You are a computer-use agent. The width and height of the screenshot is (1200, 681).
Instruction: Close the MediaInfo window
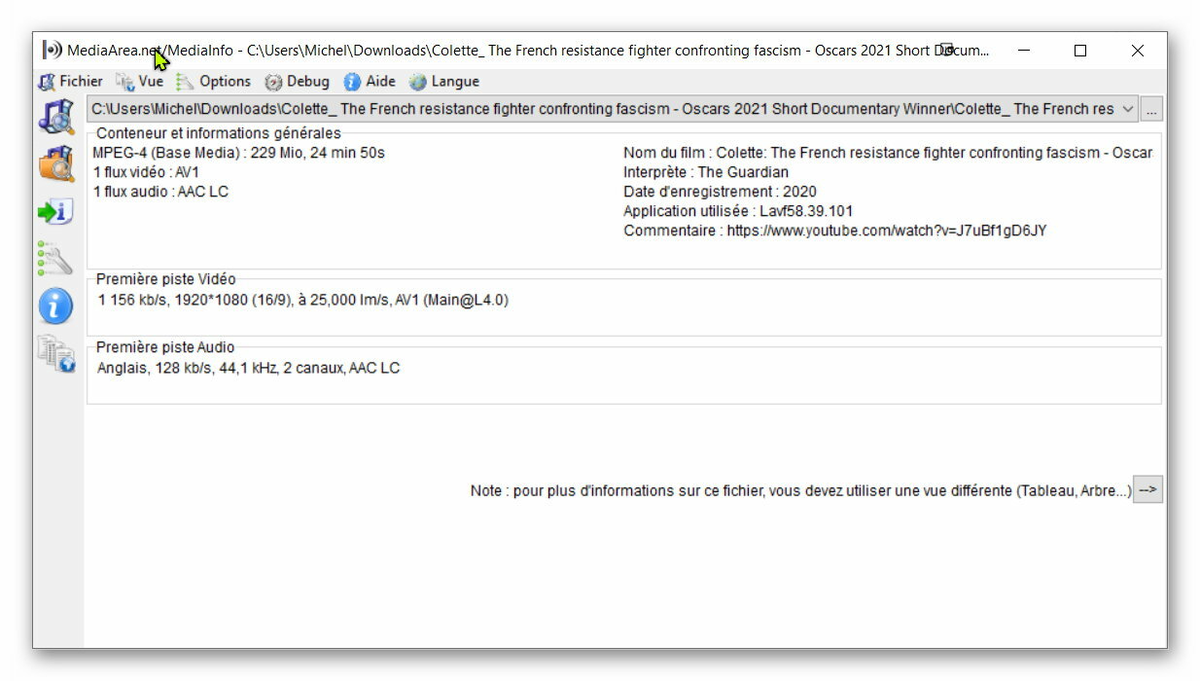click(1137, 51)
